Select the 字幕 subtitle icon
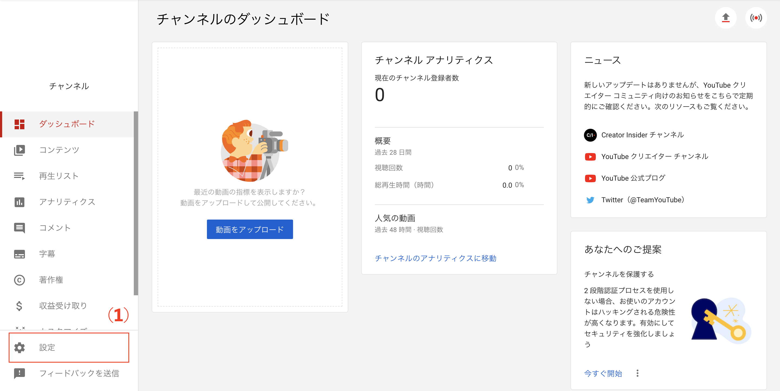The height and width of the screenshot is (391, 780). coord(19,254)
